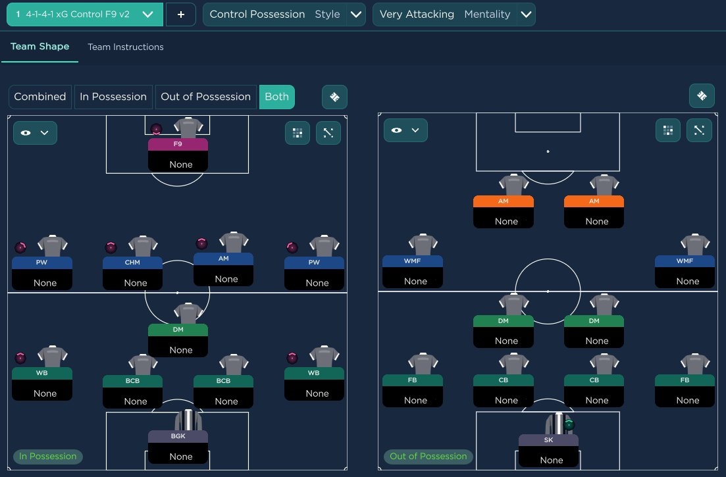Click role indicator icon beside left WB
This screenshot has width=726, height=477.
20,358
